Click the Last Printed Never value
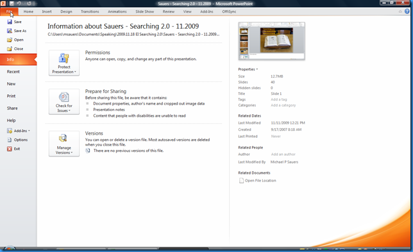Viewport: 413px width, 252px height. click(x=276, y=137)
